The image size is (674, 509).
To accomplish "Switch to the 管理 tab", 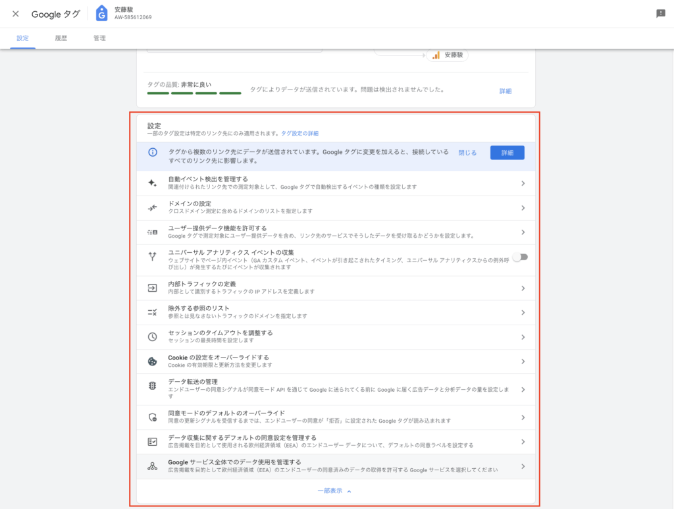I will pyautogui.click(x=99, y=38).
